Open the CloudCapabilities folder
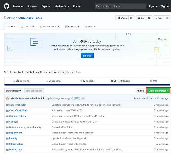Viewport: 171px width, 154px height. click(x=18, y=110)
